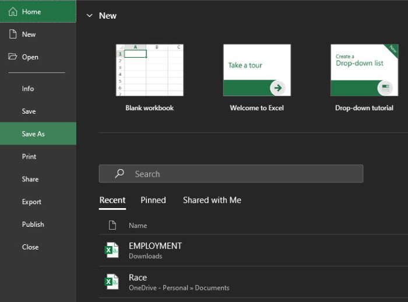This screenshot has height=302, width=408.
Task: Click the magnifying glass search icon
Action: coord(119,174)
